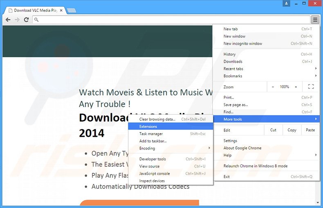Select Add to taskbar... entry
This screenshot has height=208, width=323.
(x=170, y=141)
